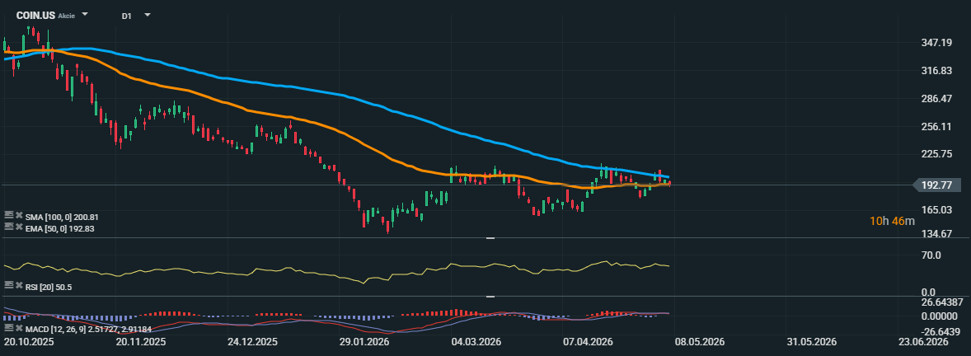The height and width of the screenshot is (356, 971).
Task: Click the COIN.US instrument name
Action: click(x=35, y=15)
